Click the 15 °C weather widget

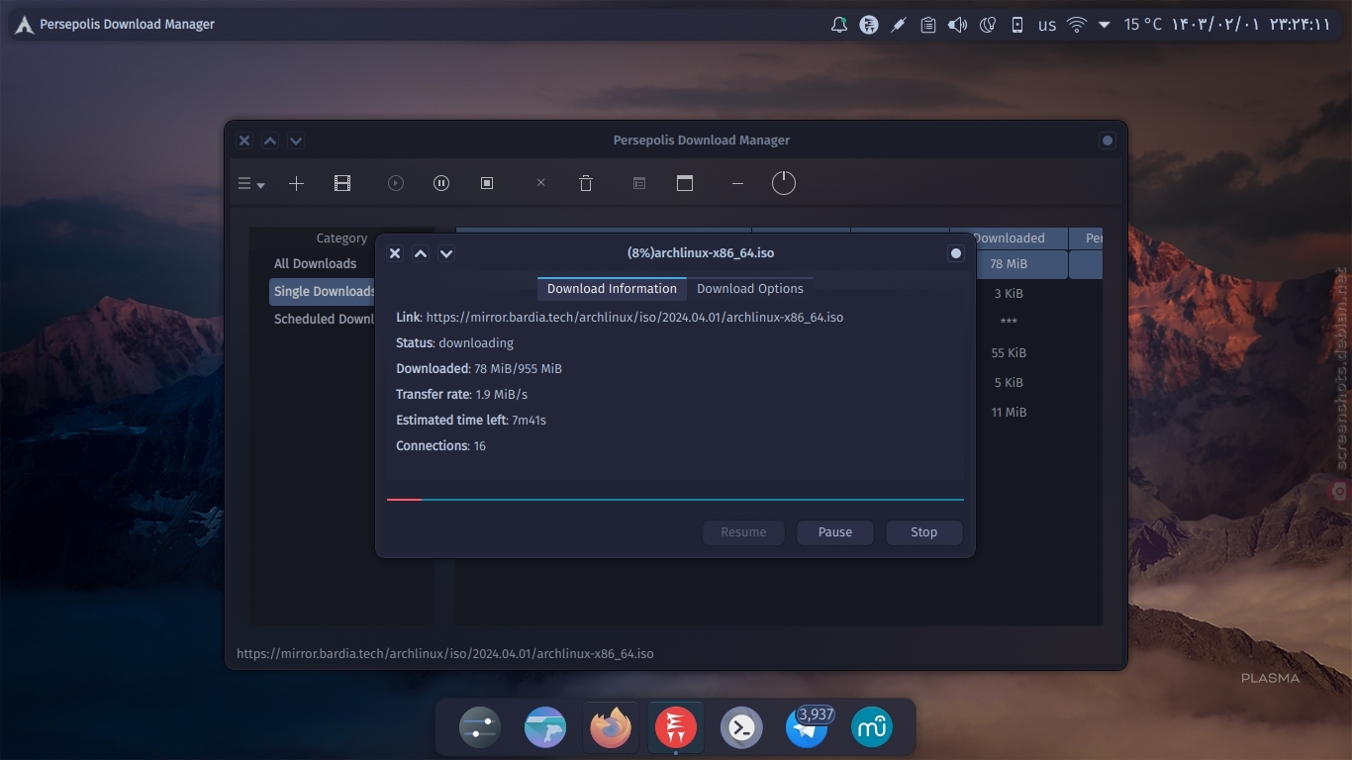click(x=1143, y=25)
